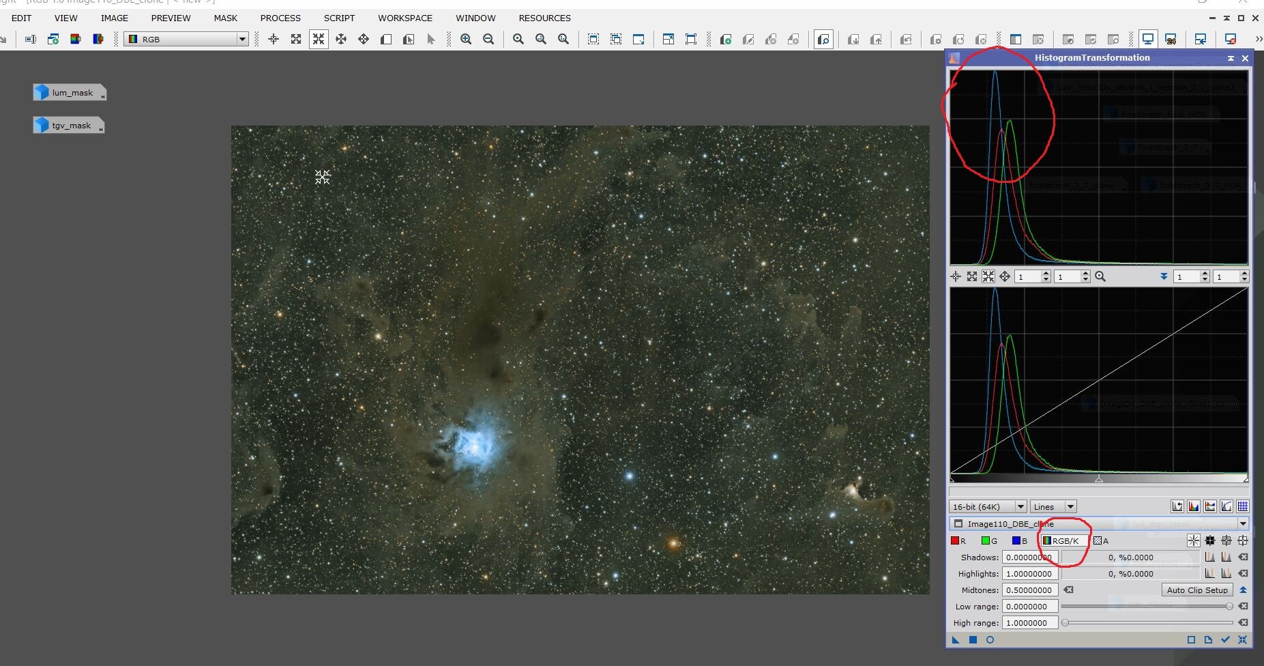Viewport: 1264px width, 666px height.
Task: Apply process with blue square icon
Action: pyautogui.click(x=973, y=639)
